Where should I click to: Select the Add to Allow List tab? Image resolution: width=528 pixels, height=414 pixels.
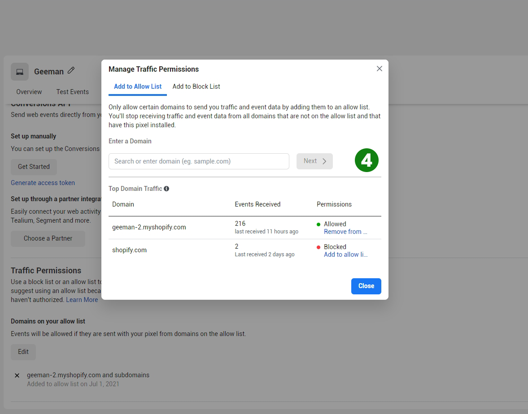(138, 86)
